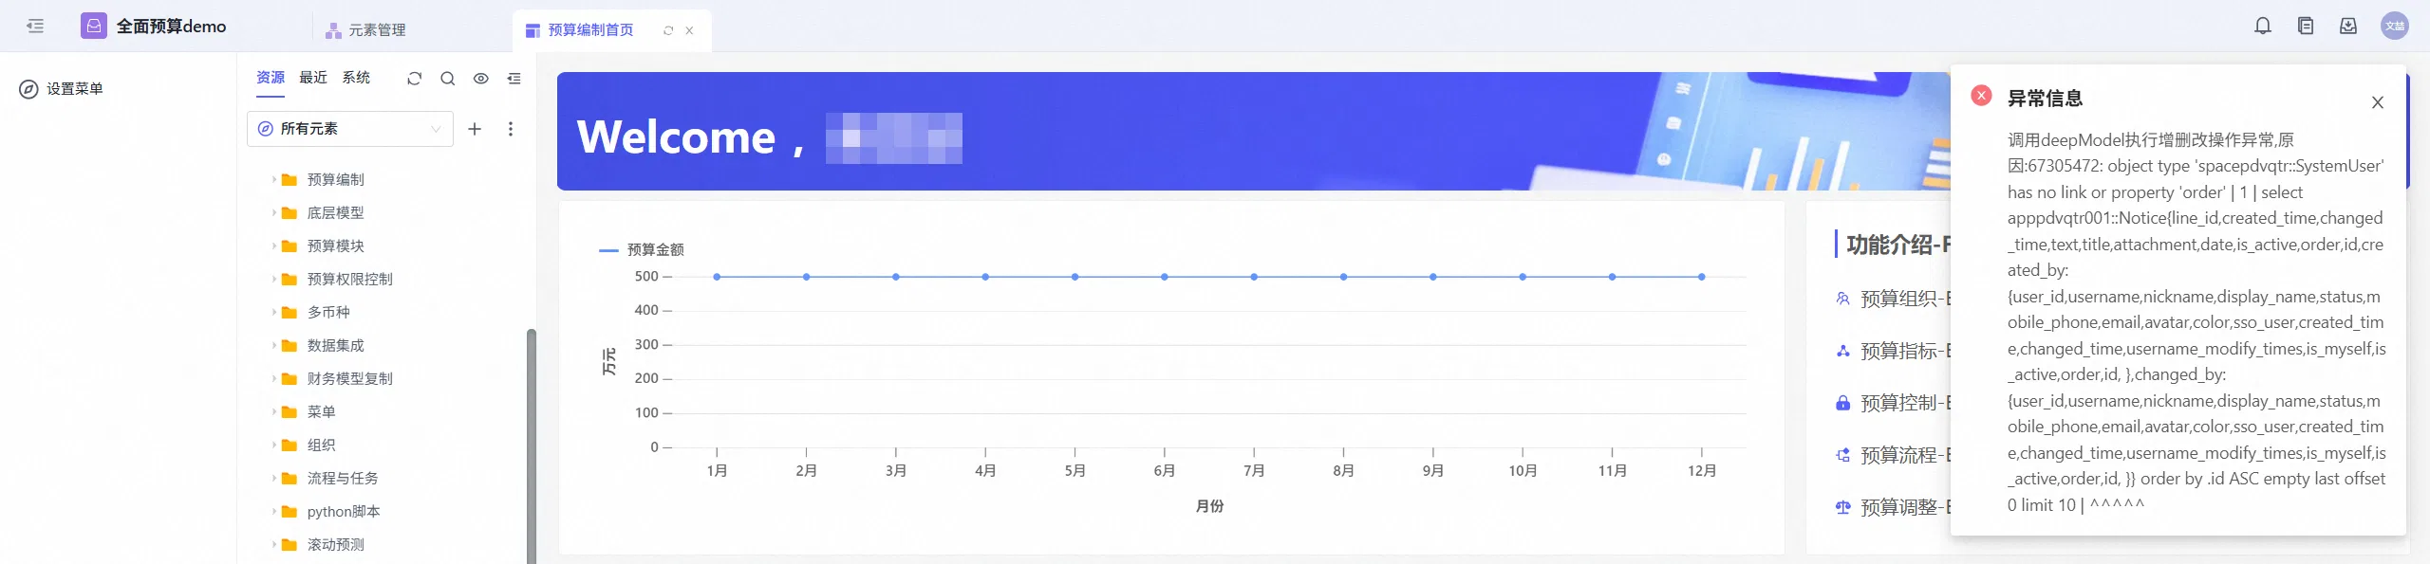The height and width of the screenshot is (564, 2430).
Task: Click the 预算流程 flow icon
Action: [1842, 455]
